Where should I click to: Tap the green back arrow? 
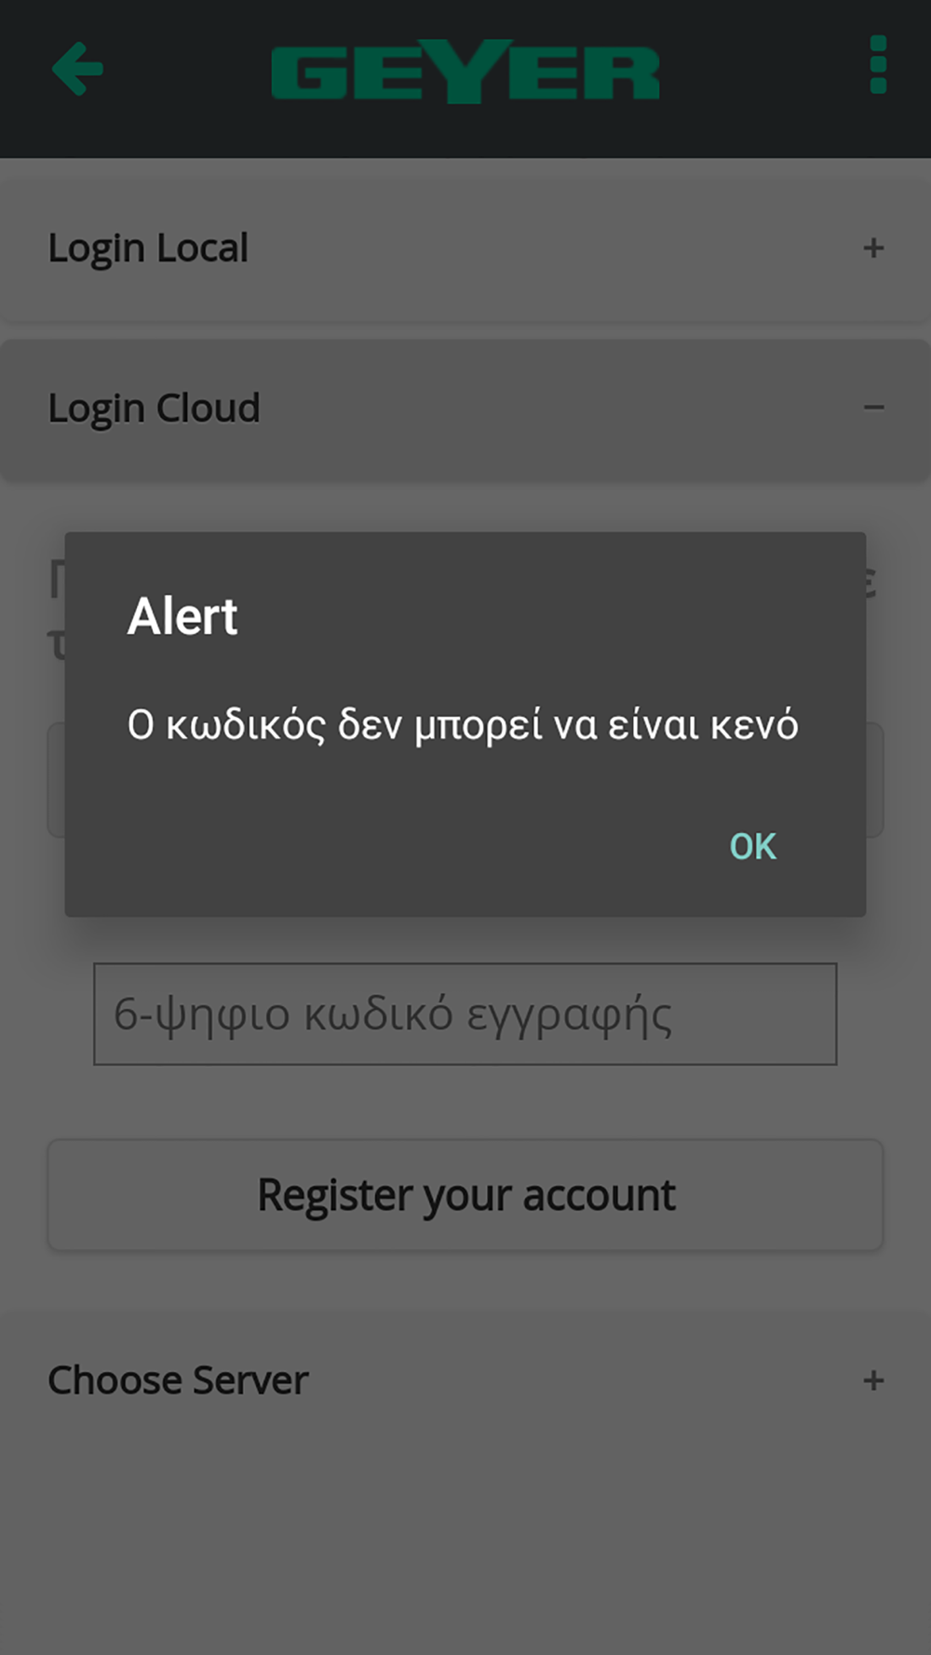coord(78,68)
